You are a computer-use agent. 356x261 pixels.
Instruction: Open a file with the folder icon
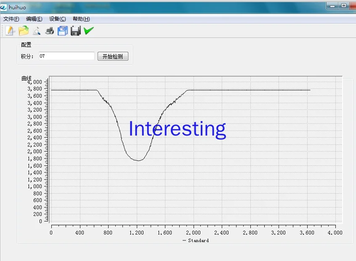click(24, 31)
